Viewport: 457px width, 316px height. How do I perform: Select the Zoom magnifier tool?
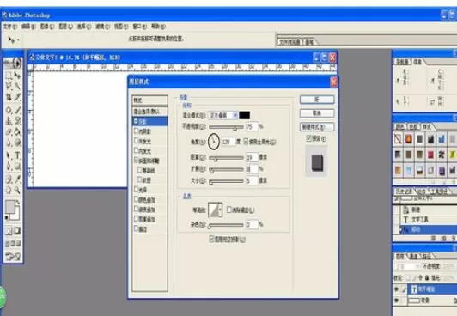[x=17, y=190]
